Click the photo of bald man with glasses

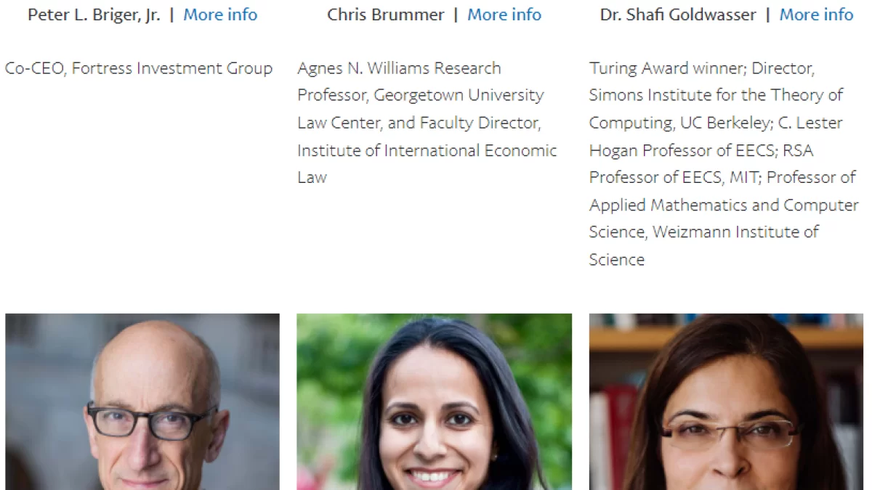[142, 401]
